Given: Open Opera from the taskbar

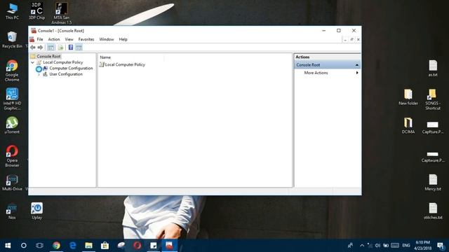Looking at the screenshot, I should [x=138, y=246].
